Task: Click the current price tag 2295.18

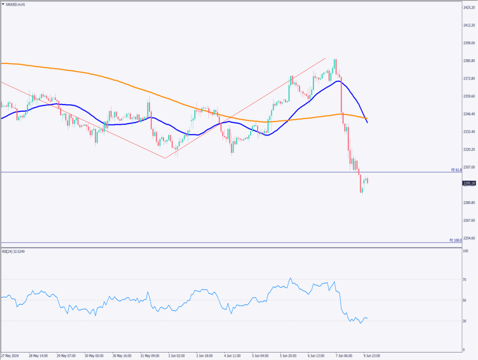Action: click(x=469, y=183)
